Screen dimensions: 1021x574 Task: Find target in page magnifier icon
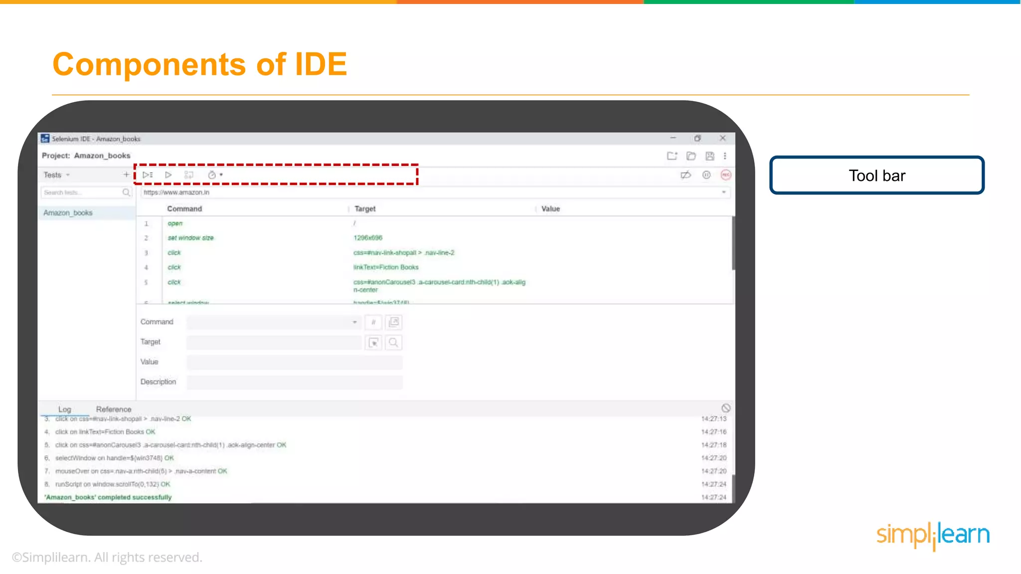pyautogui.click(x=394, y=342)
